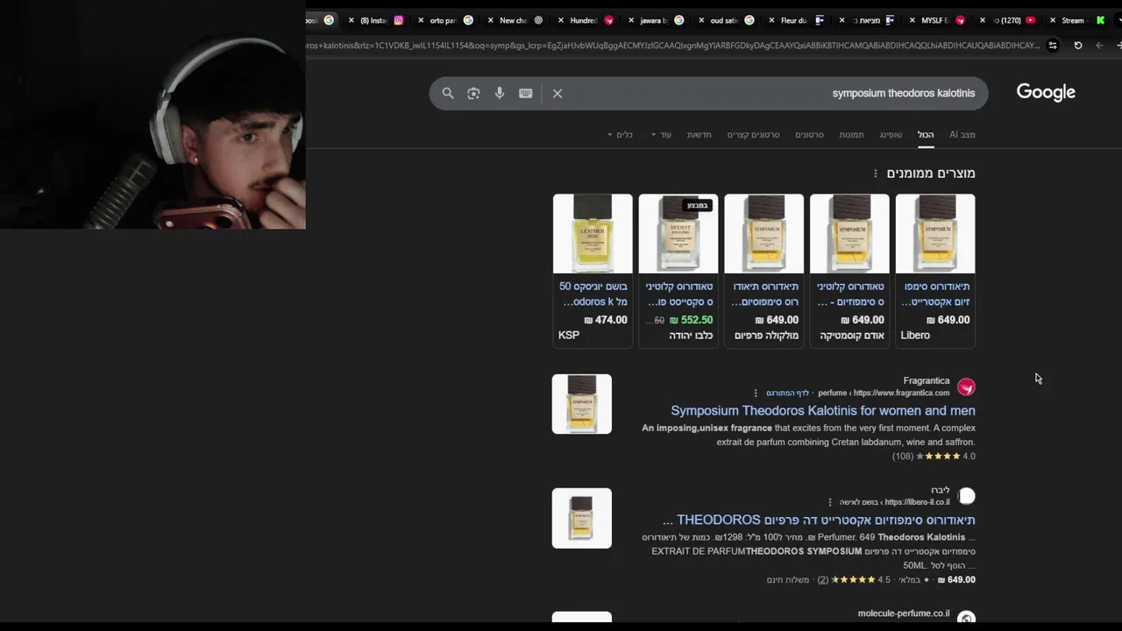Image resolution: width=1122 pixels, height=631 pixels.
Task: Click the address bar URL field
Action: pyautogui.click(x=675, y=46)
